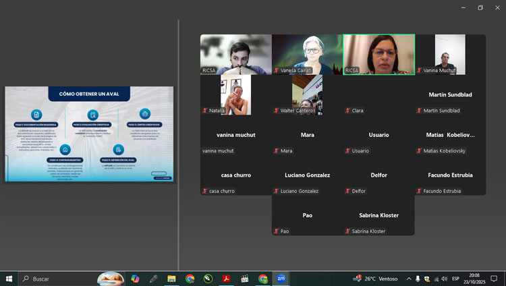The image size is (506, 286).
Task: Select the shared slide 'Cómo obtener un aval'
Action: [x=89, y=134]
